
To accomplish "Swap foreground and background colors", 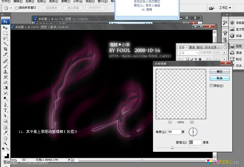I will click(8, 149).
